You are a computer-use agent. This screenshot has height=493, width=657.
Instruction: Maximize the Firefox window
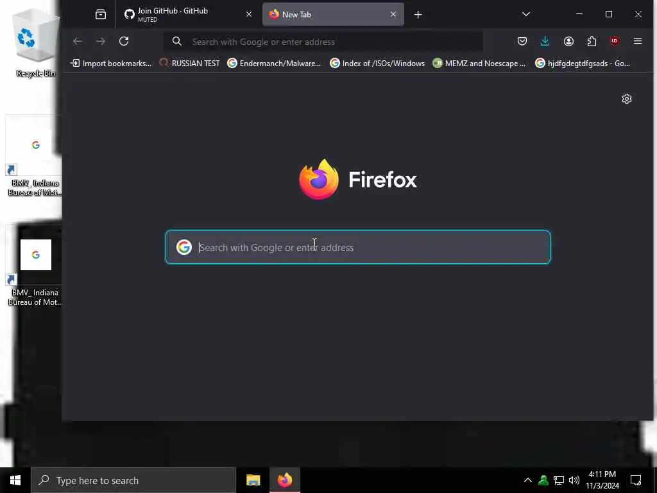[x=609, y=14]
